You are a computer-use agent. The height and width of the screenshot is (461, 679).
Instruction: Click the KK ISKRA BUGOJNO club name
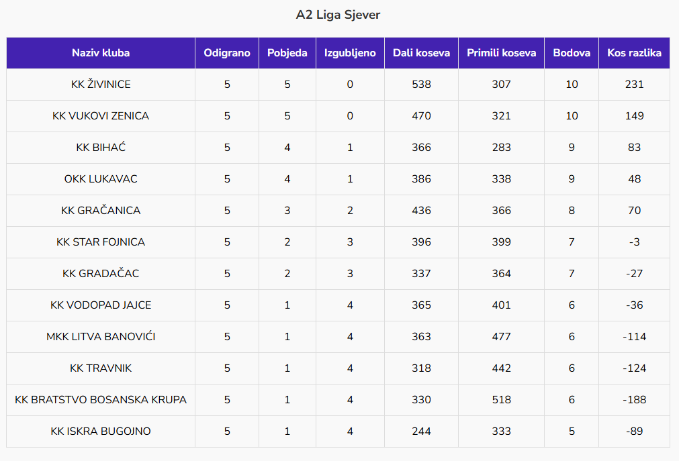pos(101,431)
